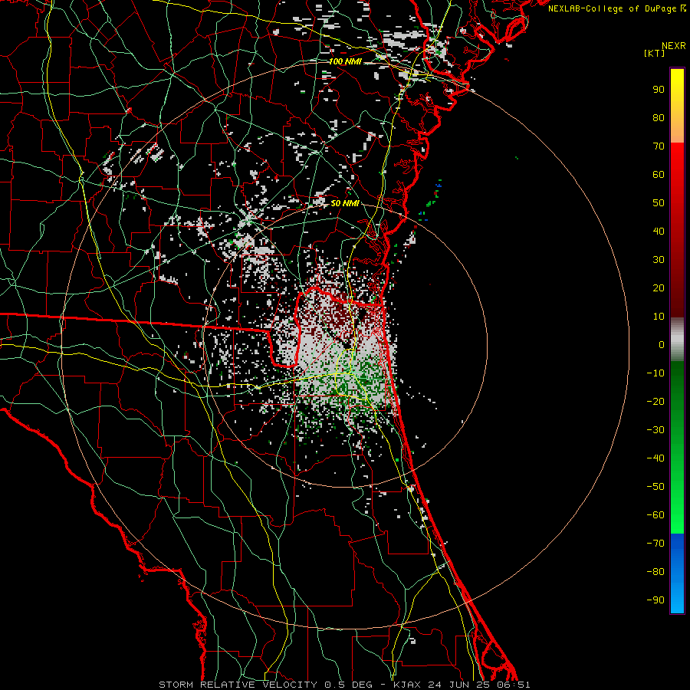Click the 10 value on velocity scale
The image size is (690, 690).
pos(659,317)
